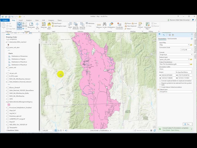Dismiss the completed tool notification
Screen dimensions: 197x148
pos(191,129)
